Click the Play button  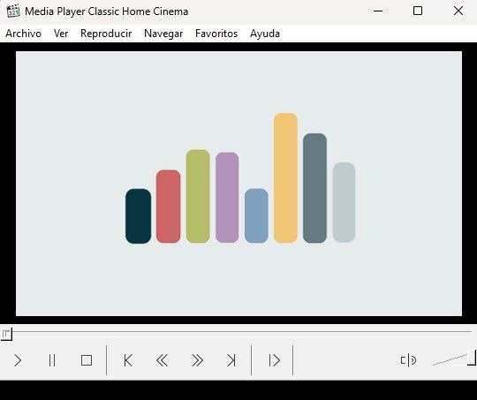(x=18, y=360)
